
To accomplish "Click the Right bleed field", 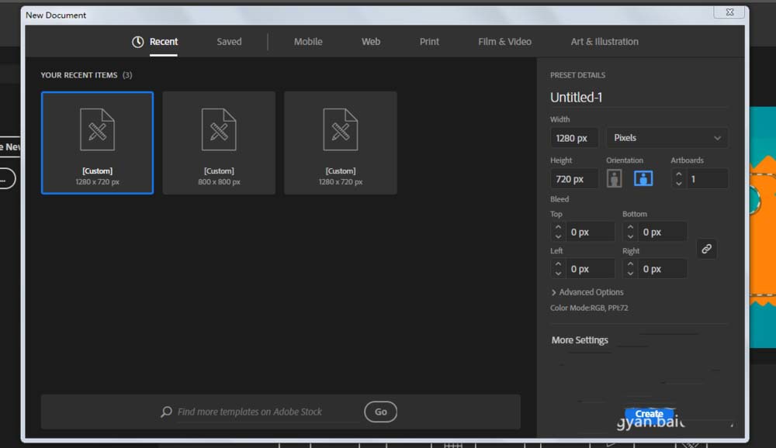I will coord(662,269).
